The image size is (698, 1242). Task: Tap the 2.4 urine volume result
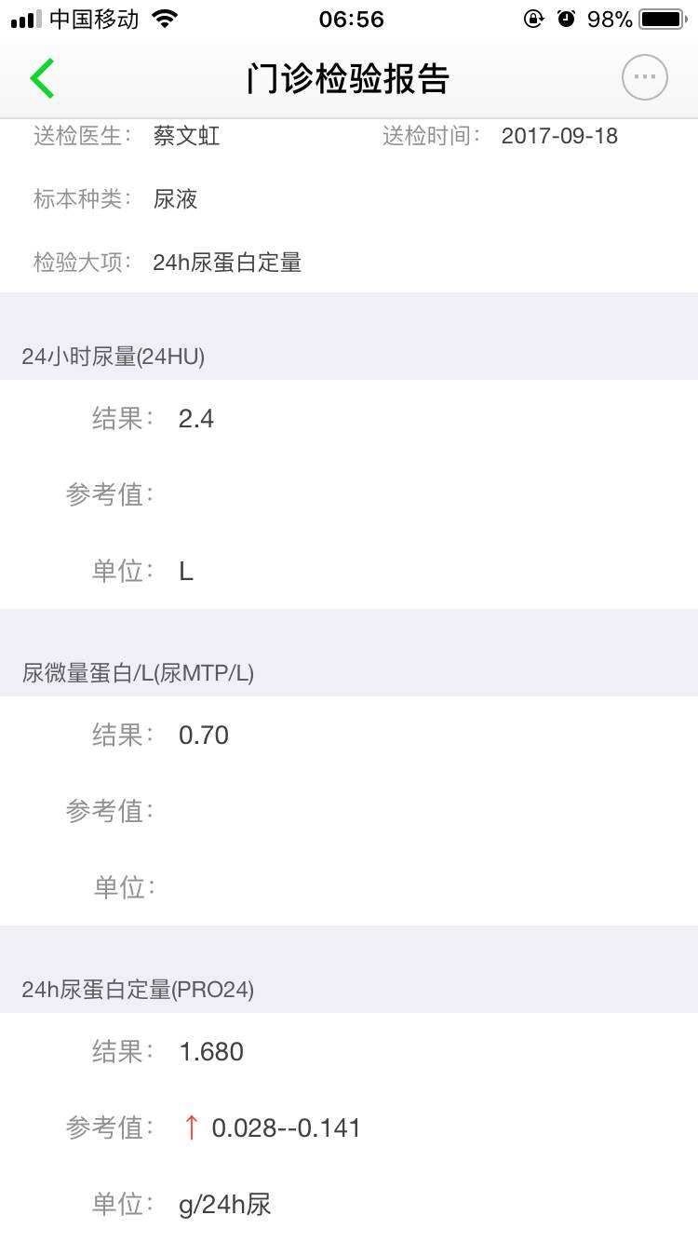(x=196, y=419)
